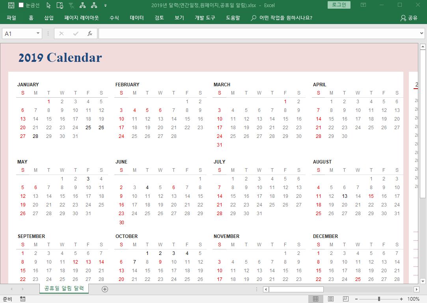Viewport: 427px width, 303px height.
Task: Open the 도움말 ribbon tab
Action: [x=233, y=18]
